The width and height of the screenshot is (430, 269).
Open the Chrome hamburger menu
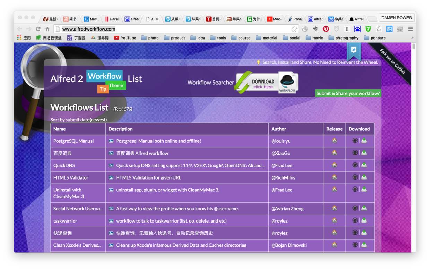click(x=410, y=29)
